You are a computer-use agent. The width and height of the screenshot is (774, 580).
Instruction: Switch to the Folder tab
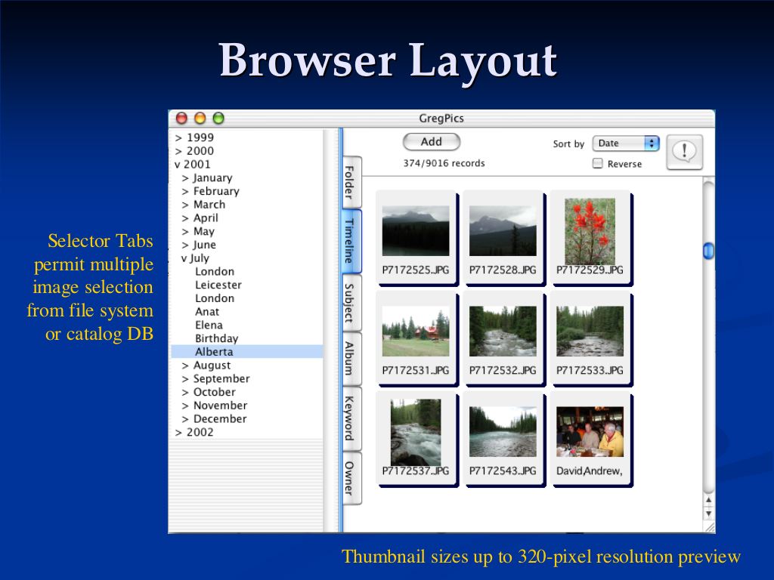(x=350, y=182)
